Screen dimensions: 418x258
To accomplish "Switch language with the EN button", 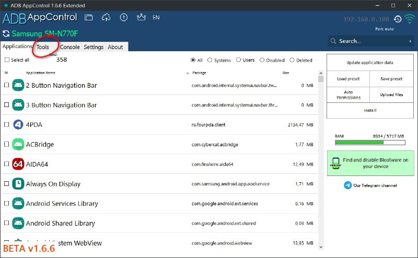I will [x=156, y=18].
